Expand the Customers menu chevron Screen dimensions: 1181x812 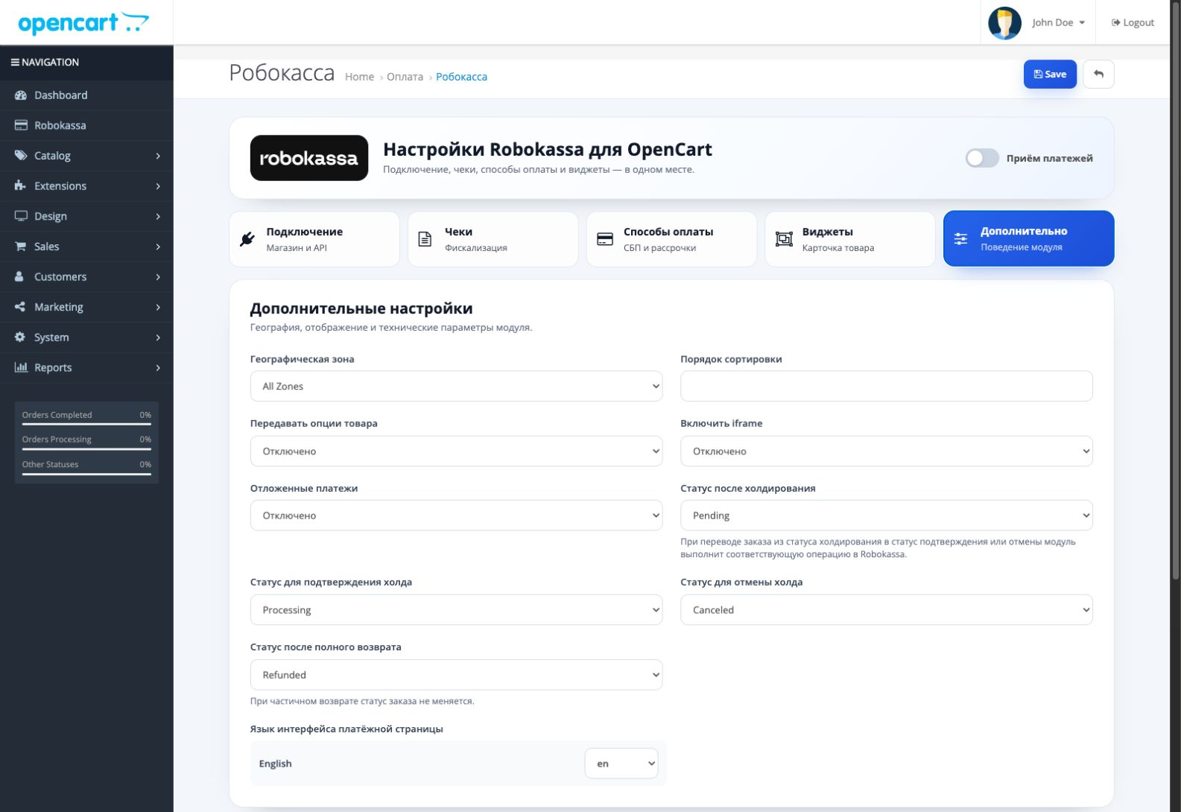pos(158,277)
